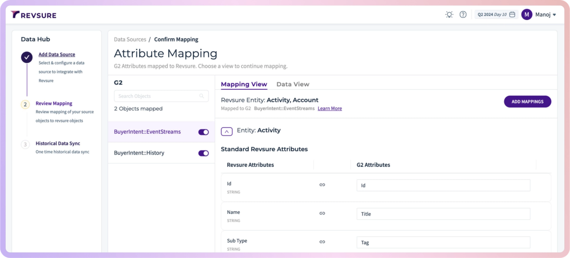Click the ADD MAPPINGS button

527,102
